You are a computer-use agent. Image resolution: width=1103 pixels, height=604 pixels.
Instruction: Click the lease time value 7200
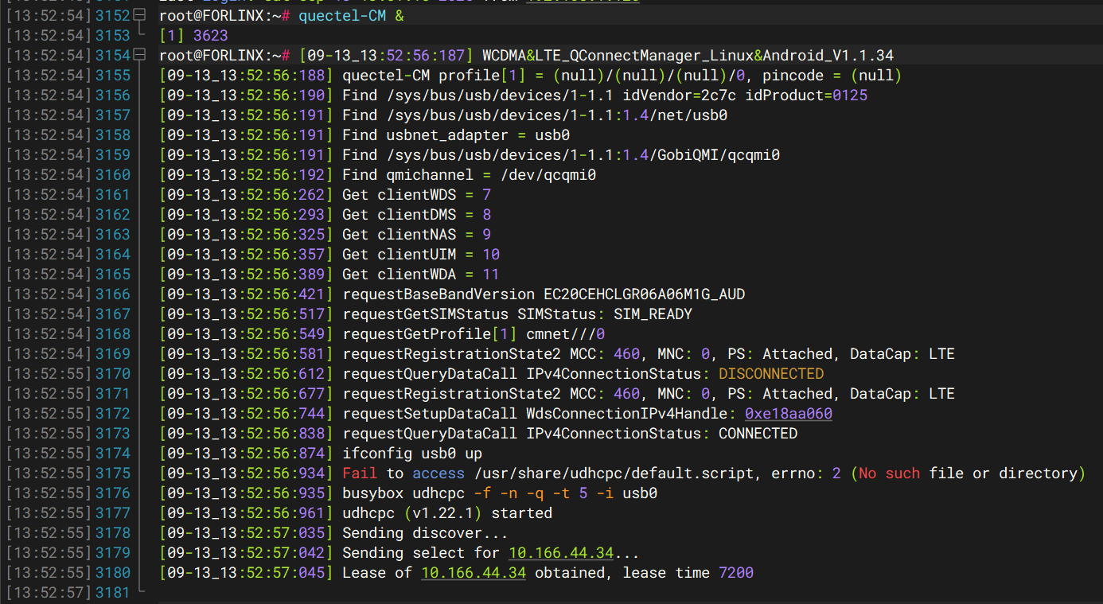point(735,573)
